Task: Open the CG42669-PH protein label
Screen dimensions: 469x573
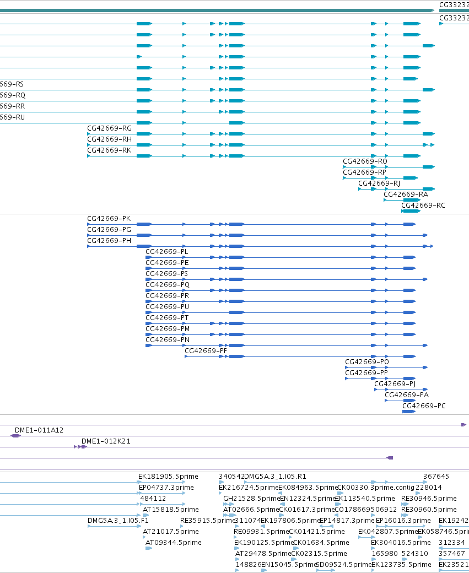Action: [109, 240]
